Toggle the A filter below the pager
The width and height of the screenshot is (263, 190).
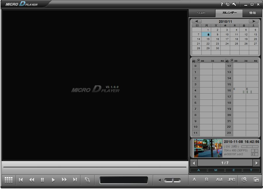tap(199, 170)
